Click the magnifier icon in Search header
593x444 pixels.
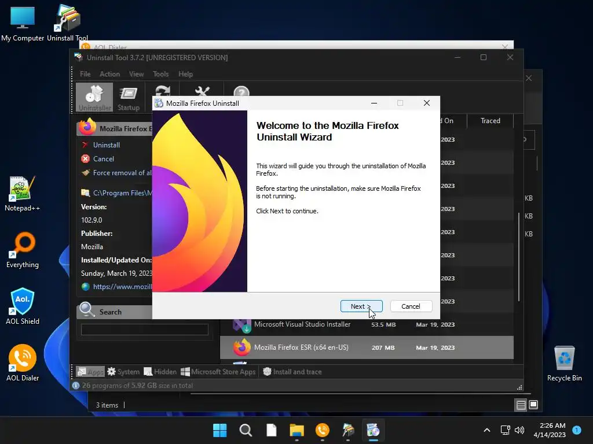pos(87,310)
